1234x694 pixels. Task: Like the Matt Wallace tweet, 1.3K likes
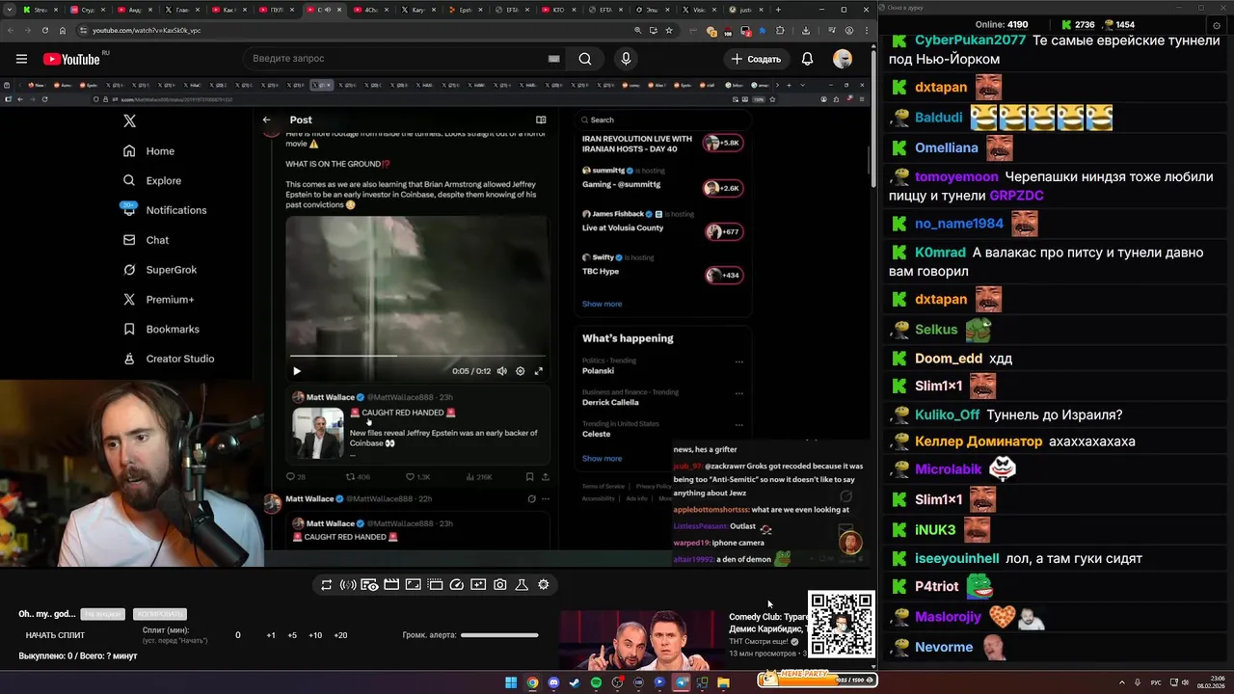click(x=417, y=477)
